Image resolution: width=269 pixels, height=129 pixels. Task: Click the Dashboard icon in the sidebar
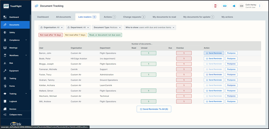click(5, 17)
